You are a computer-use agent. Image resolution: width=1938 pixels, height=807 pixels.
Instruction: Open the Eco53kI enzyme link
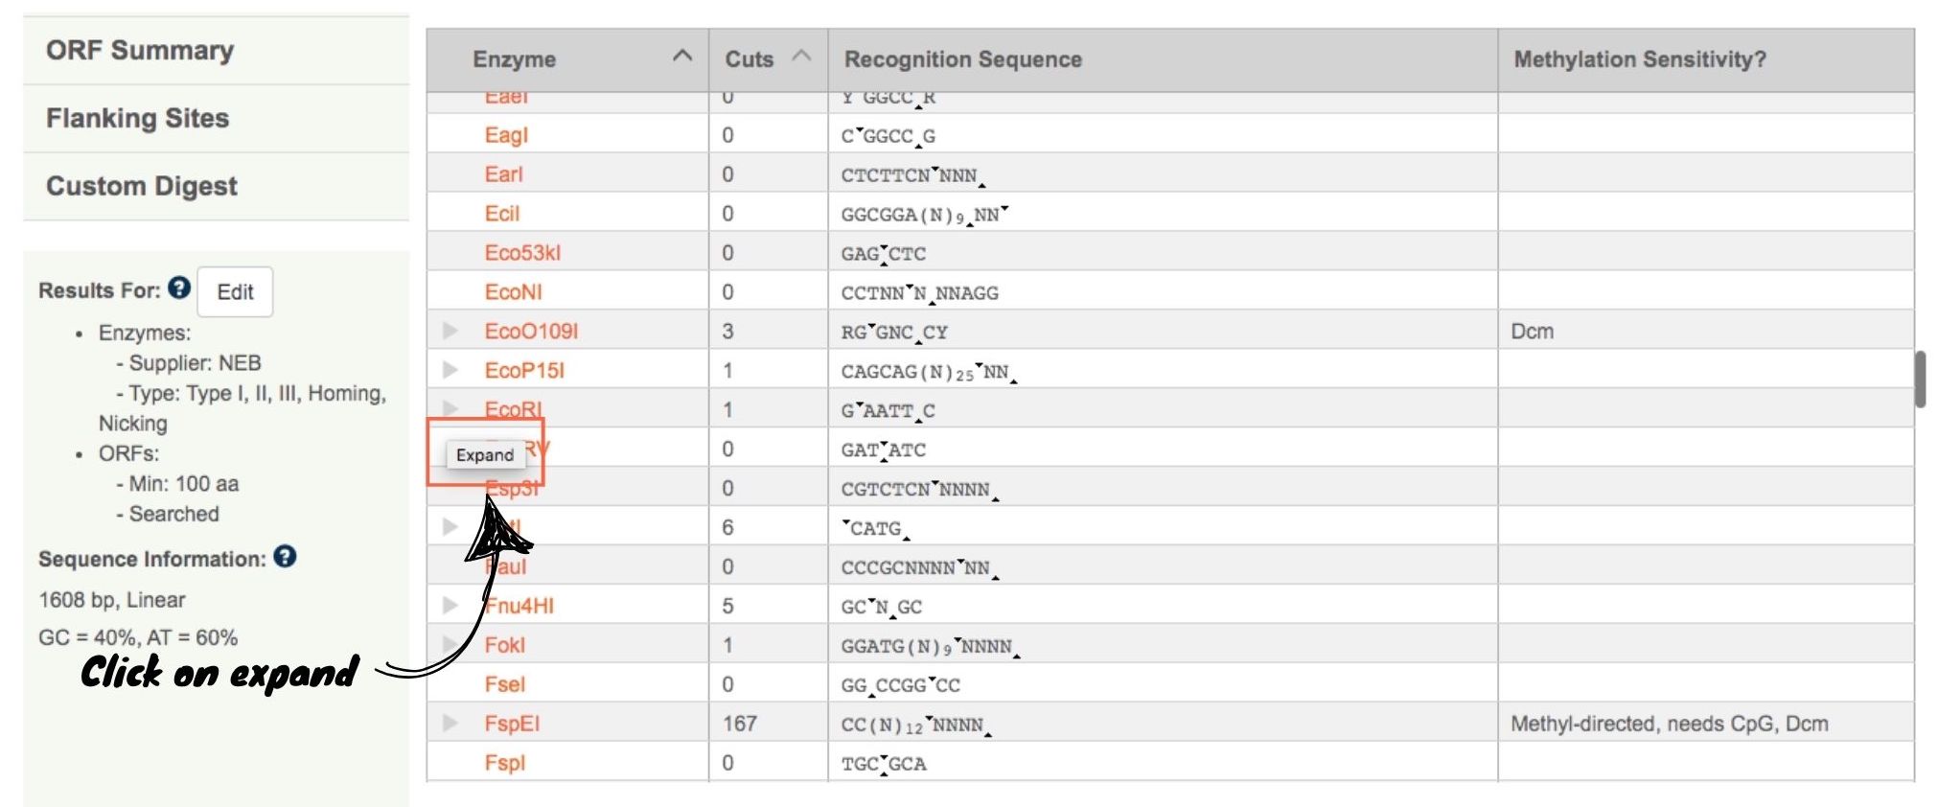tap(522, 253)
